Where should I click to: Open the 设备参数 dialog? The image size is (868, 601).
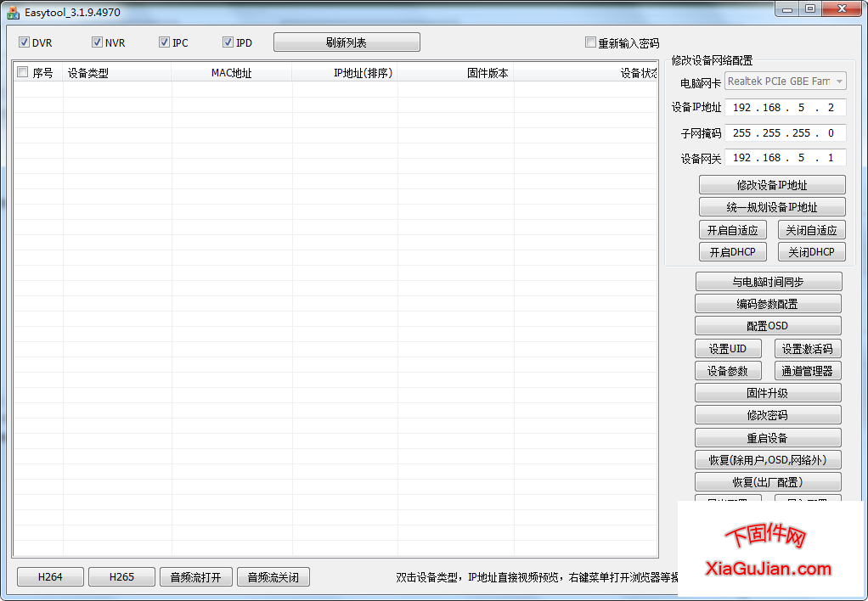[728, 371]
